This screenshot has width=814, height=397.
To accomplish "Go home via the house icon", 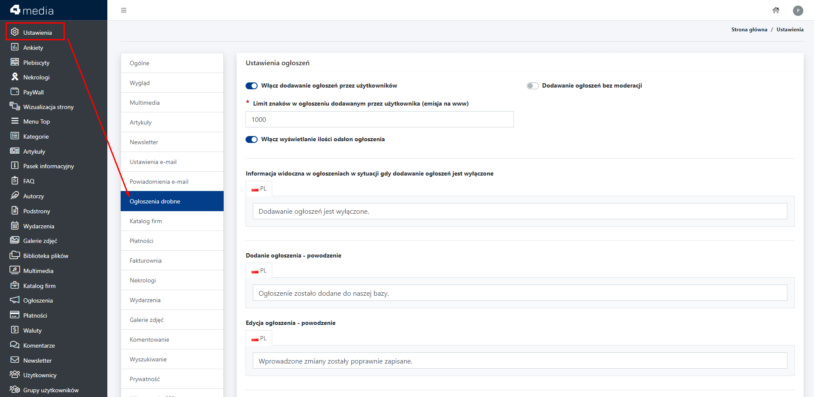I will (776, 10).
